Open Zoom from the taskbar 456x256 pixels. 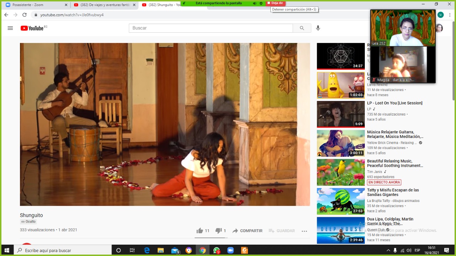coord(230,250)
